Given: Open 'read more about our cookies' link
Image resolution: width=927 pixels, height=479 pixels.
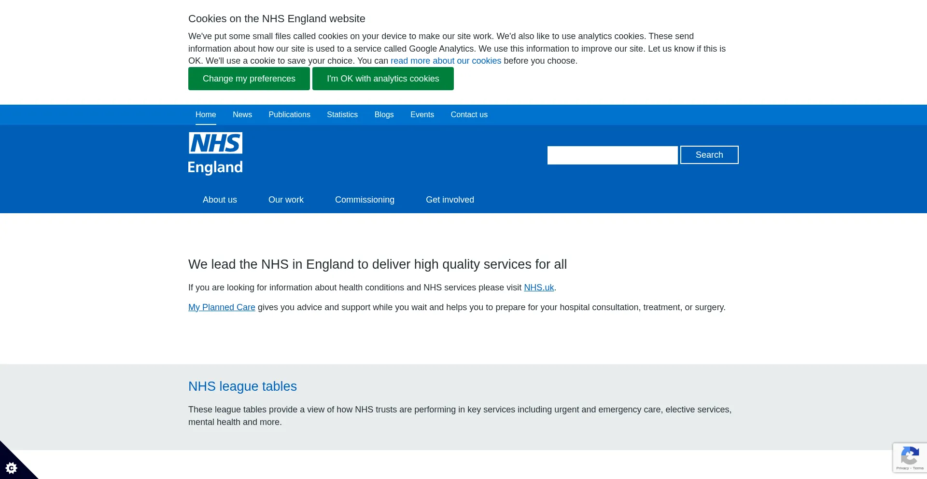Looking at the screenshot, I should [x=446, y=61].
